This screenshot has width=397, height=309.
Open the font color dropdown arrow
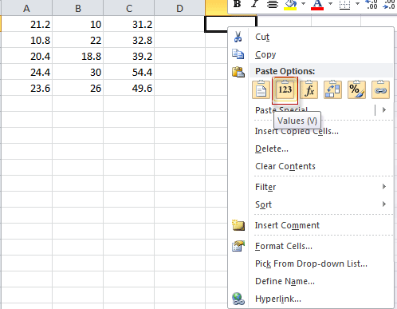coord(330,4)
